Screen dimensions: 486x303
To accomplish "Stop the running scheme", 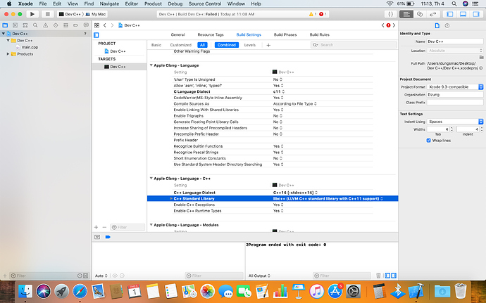I will [x=47, y=14].
